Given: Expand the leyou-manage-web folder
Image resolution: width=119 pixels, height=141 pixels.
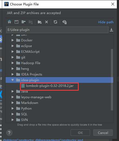Looking at the screenshot, I should pos(13,97).
